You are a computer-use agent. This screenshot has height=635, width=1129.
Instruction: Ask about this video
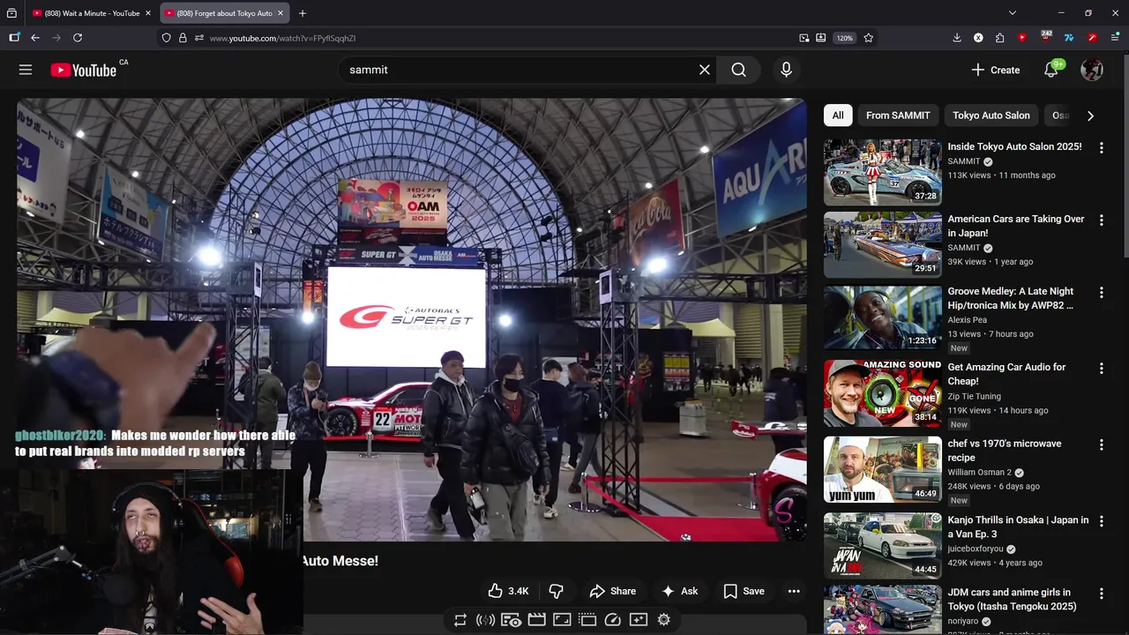click(x=679, y=591)
